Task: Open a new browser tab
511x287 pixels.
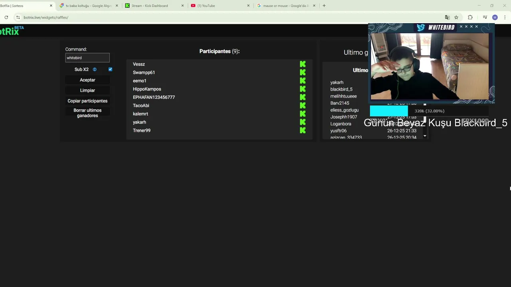Action: pos(324,6)
